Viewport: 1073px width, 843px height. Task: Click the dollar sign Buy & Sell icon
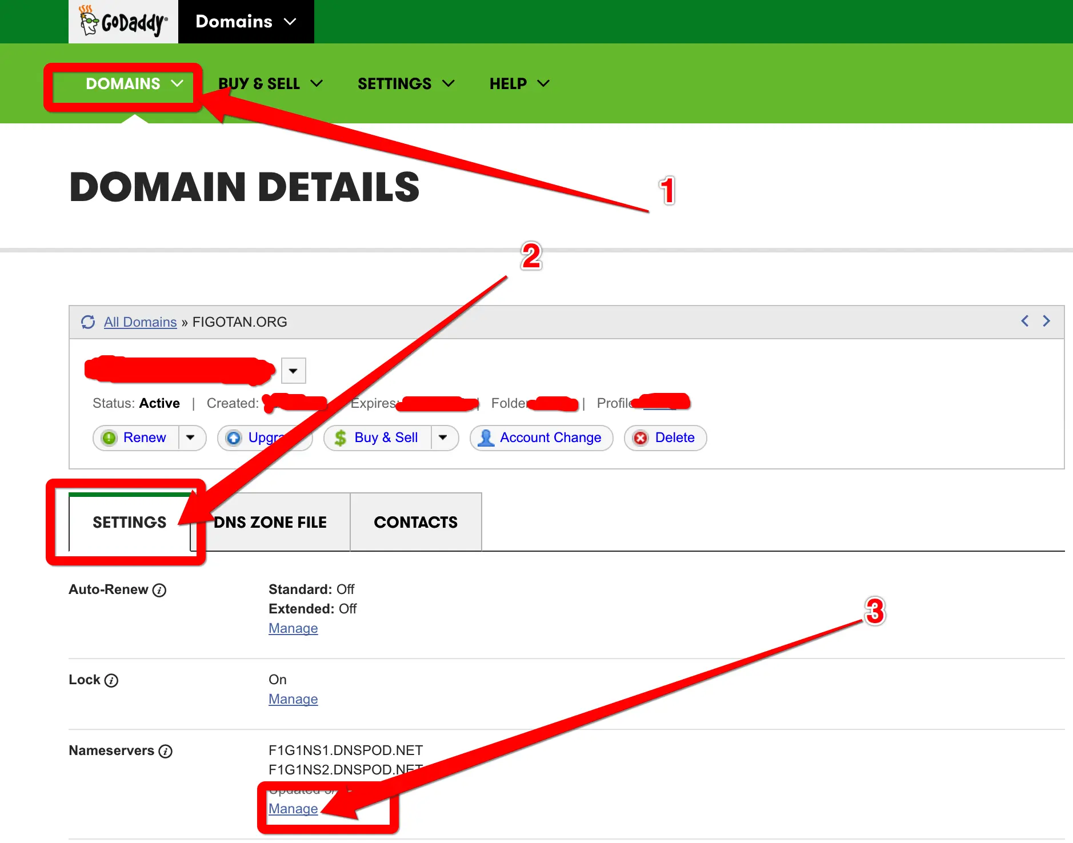pyautogui.click(x=341, y=438)
